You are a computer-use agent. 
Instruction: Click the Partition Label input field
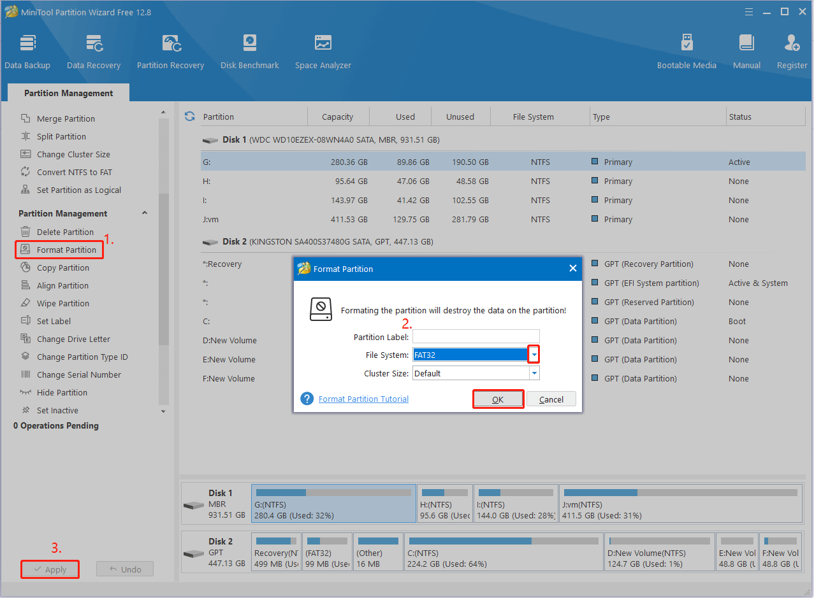(x=476, y=336)
